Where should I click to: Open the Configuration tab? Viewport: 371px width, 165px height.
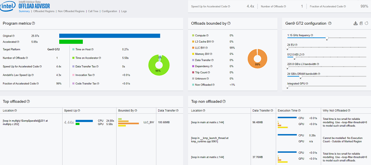pyautogui.click(x=109, y=11)
